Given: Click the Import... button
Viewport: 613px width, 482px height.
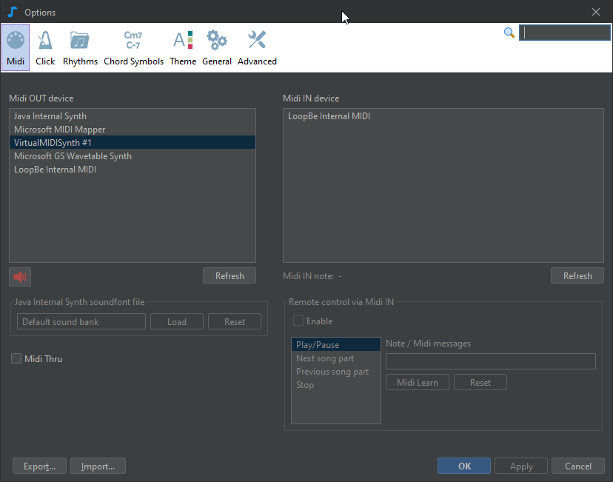Looking at the screenshot, I should click(x=98, y=466).
